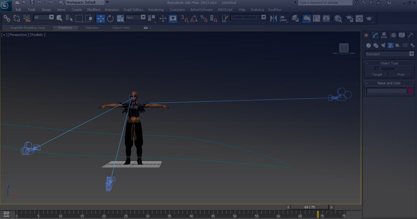Viewport: 417px width, 219px height.
Task: Switch to the Object Paint ribbon tab
Action: tap(121, 27)
